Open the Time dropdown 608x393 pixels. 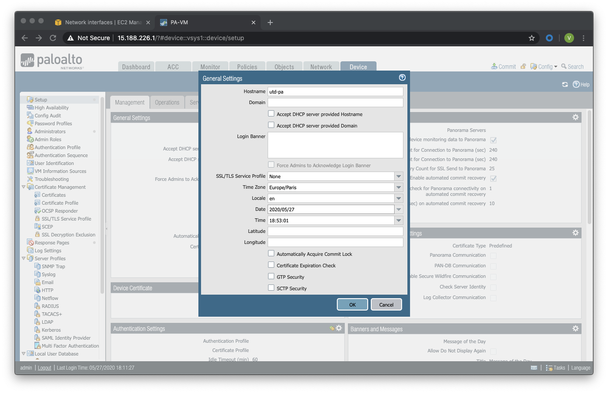(399, 220)
